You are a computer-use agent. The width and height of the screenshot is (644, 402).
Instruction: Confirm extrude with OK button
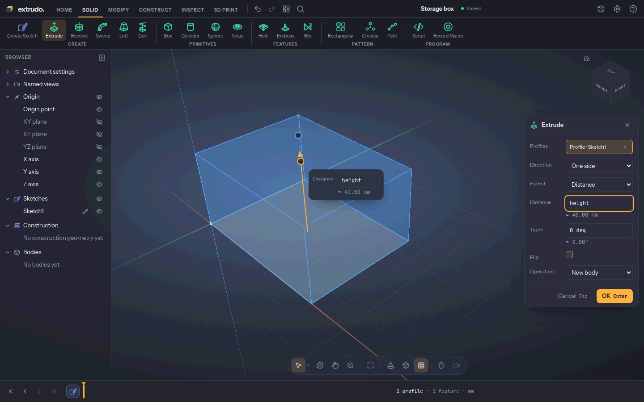click(x=614, y=296)
